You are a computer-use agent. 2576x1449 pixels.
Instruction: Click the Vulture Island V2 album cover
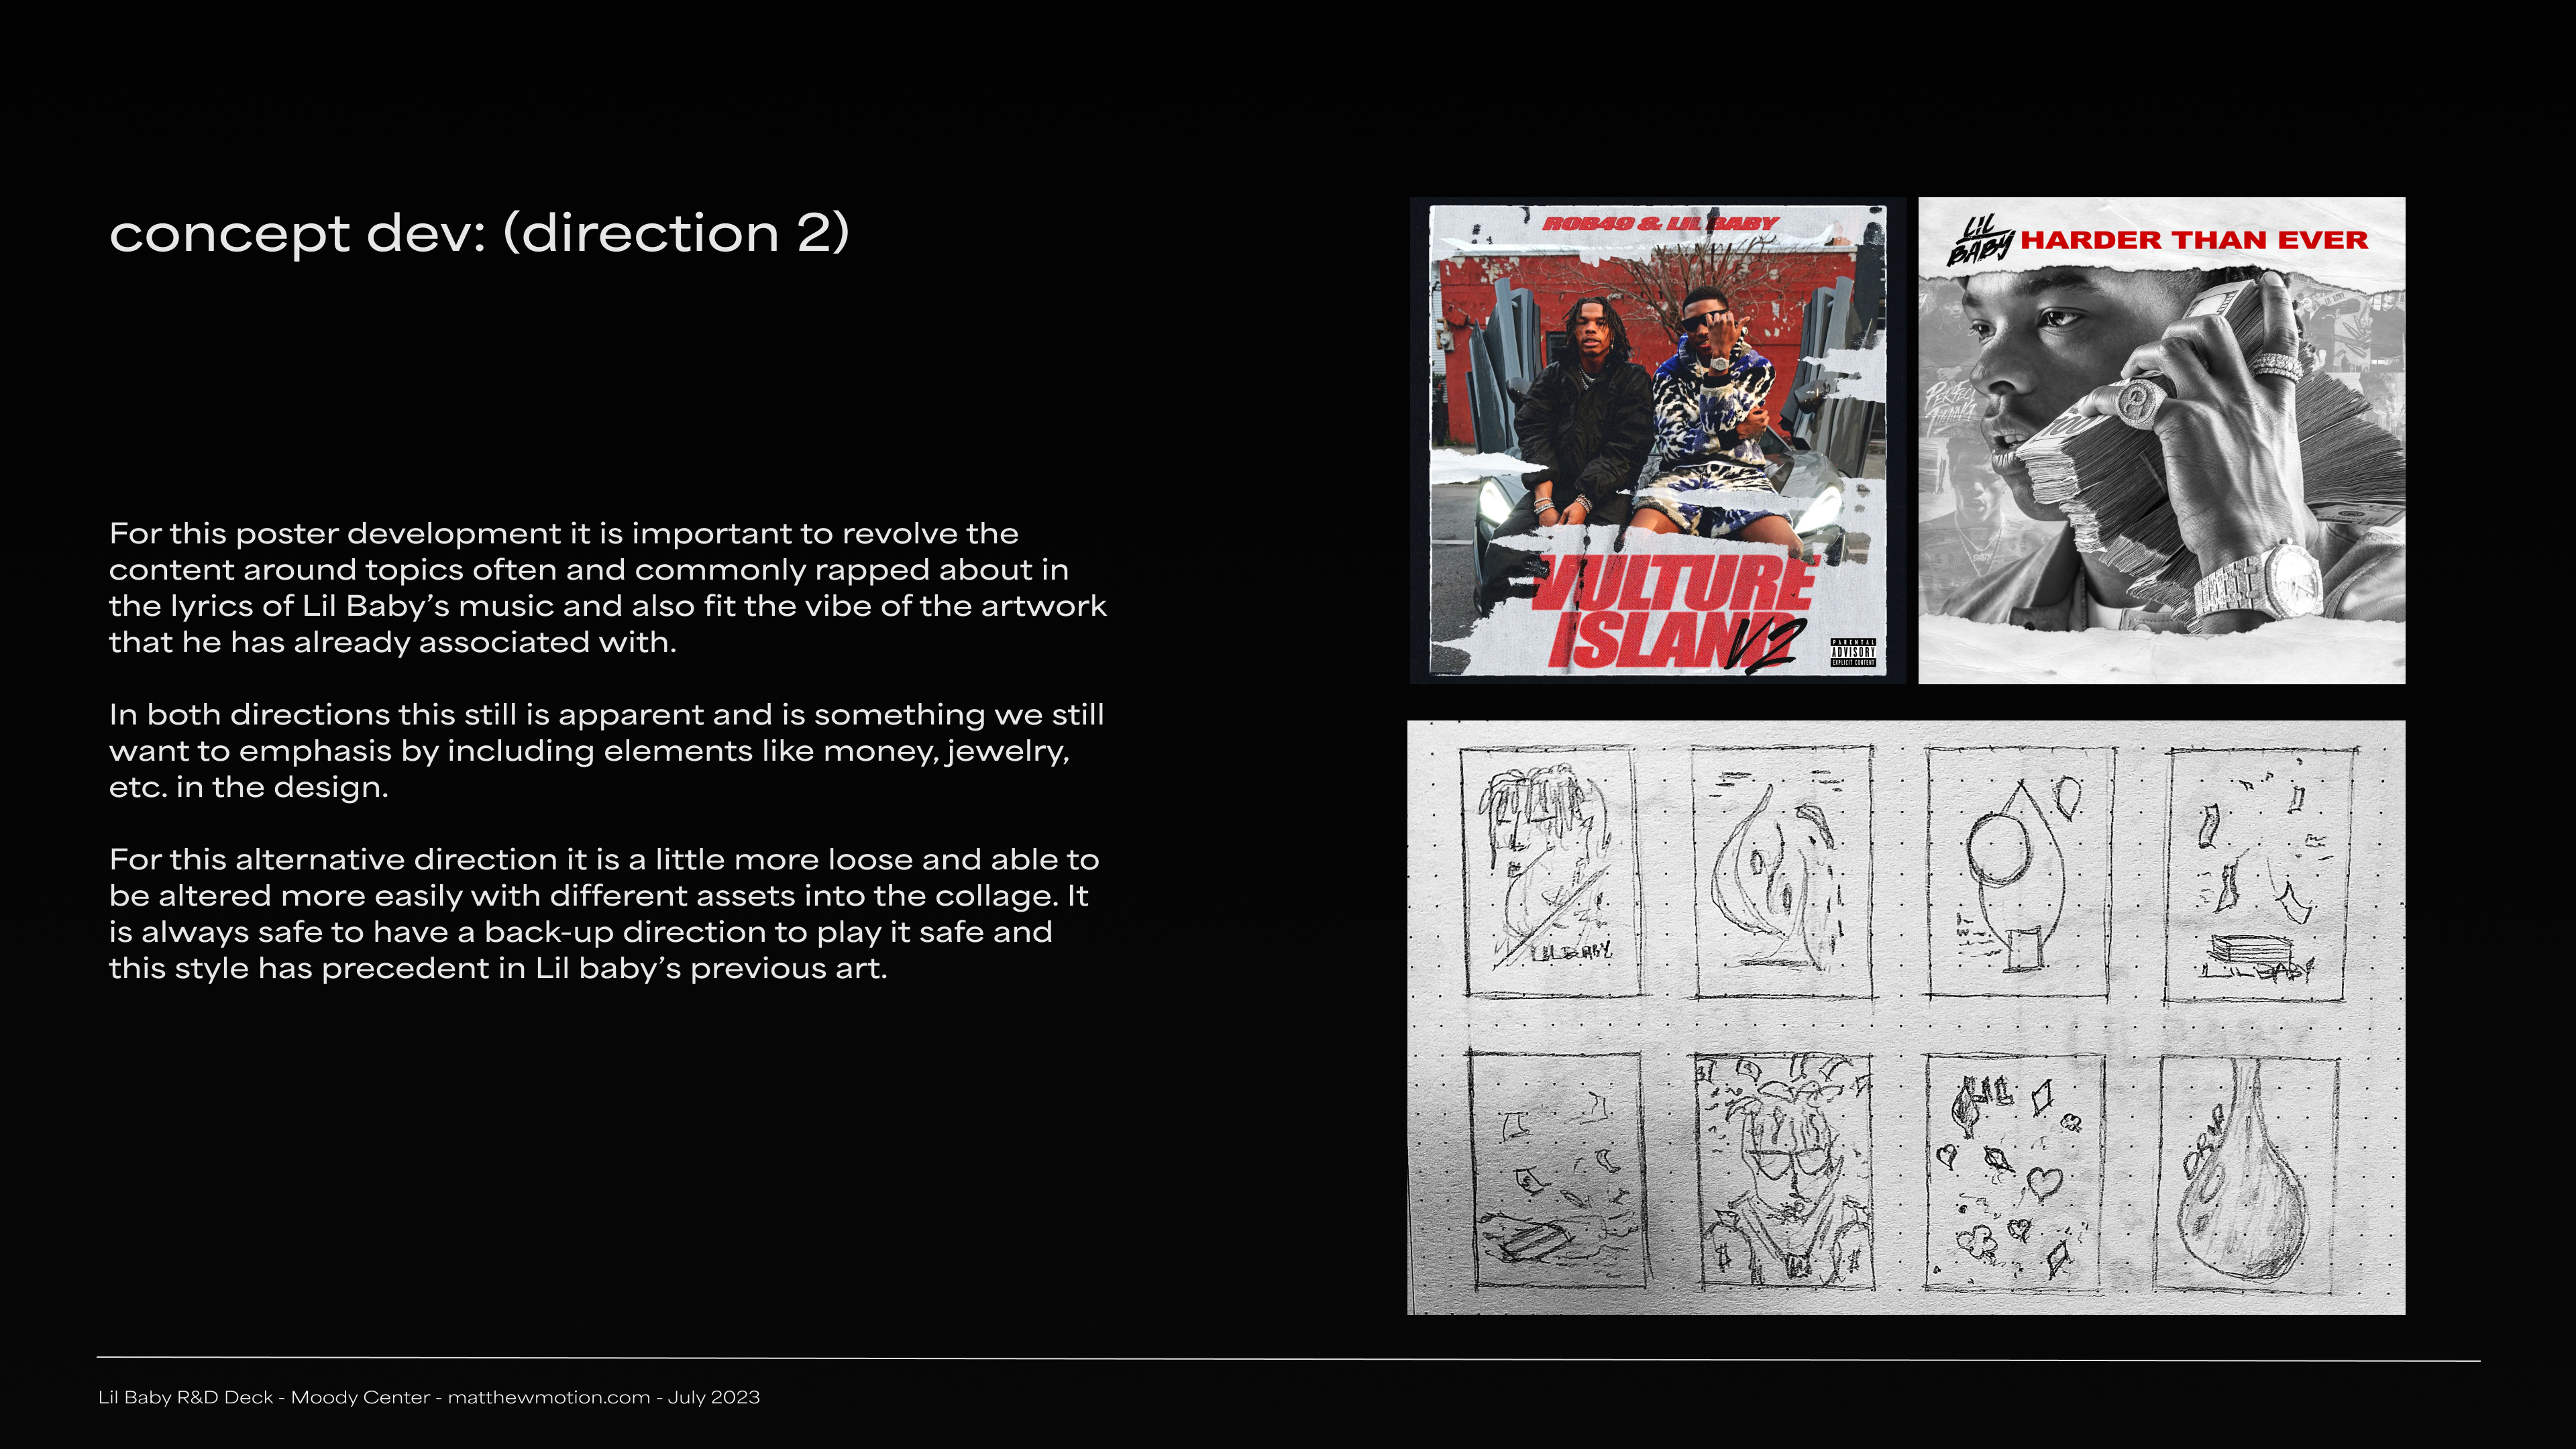click(x=1657, y=440)
